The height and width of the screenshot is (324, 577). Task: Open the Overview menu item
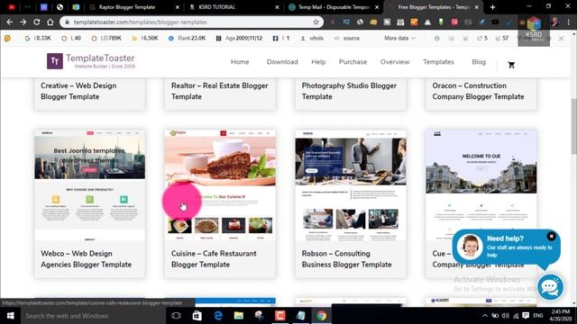pos(395,62)
